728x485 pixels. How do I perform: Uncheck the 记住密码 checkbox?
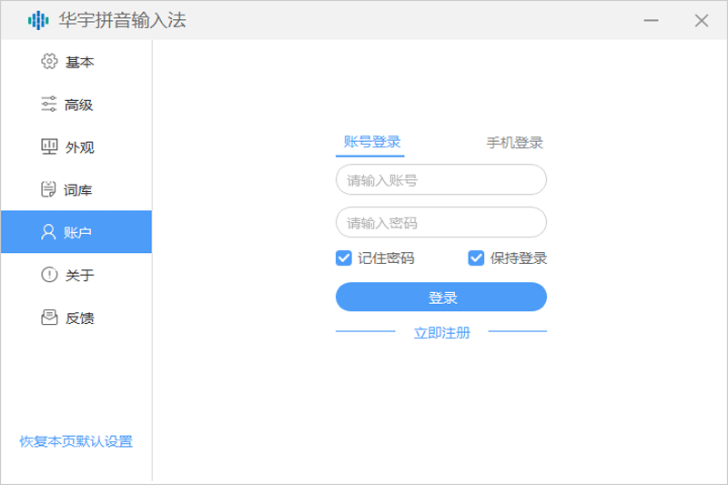pos(344,258)
